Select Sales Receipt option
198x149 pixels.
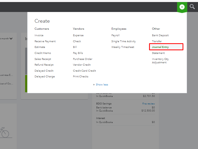point(43,59)
